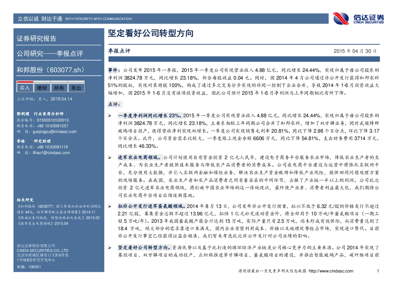Select the 卖出 rating box

point(76,88)
